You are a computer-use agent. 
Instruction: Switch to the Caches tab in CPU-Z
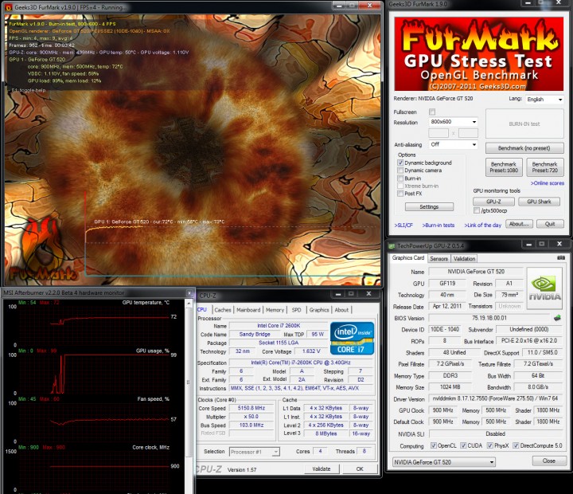tap(223, 310)
